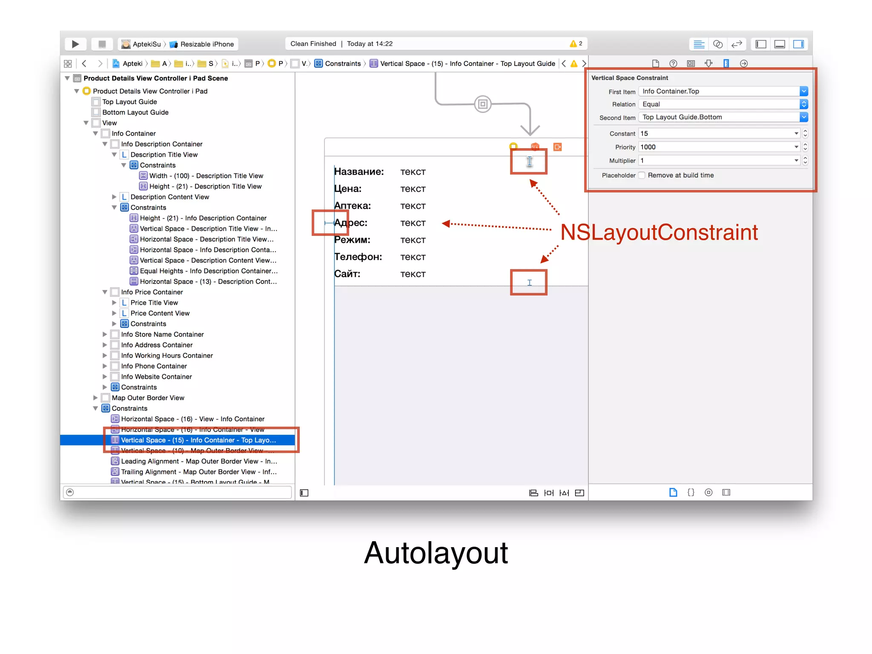Toggle the Utilities pane
Image resolution: width=872 pixels, height=654 pixels.
pyautogui.click(x=798, y=44)
